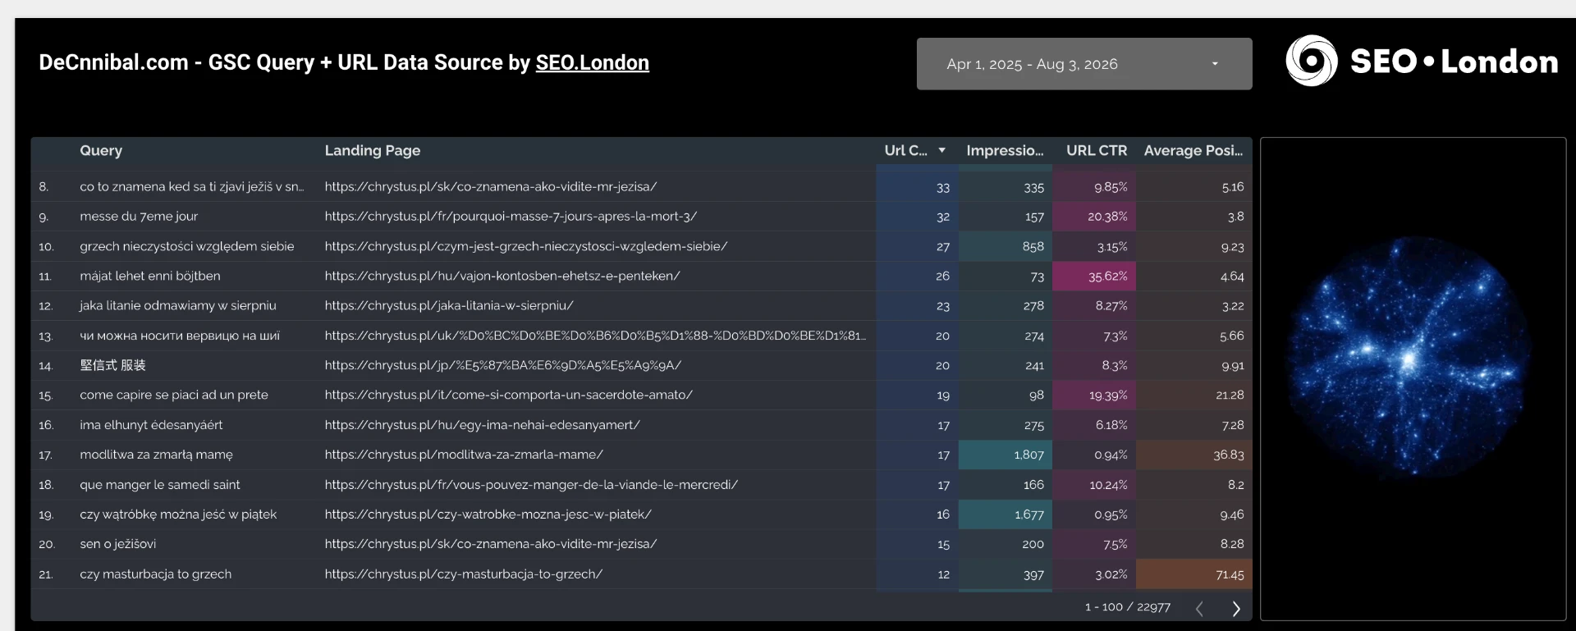Select query '堅信式 服装'
This screenshot has height=631, width=1576.
coord(112,365)
